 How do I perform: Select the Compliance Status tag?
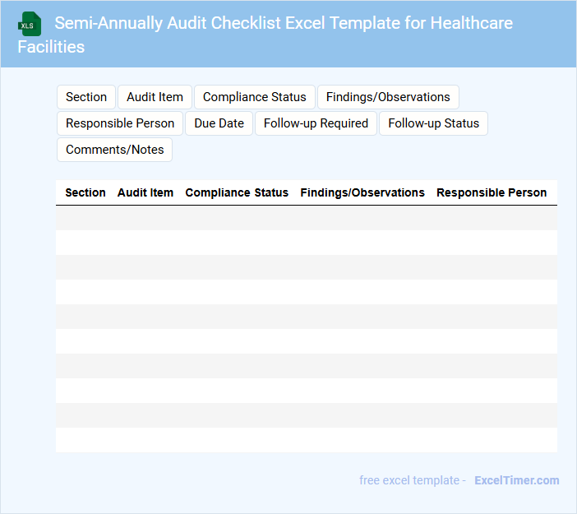pos(254,97)
